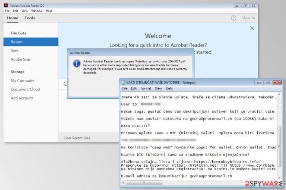Dismiss the Welcome banner with the X
Viewport: 286px width, 190px height.
(x=252, y=28)
